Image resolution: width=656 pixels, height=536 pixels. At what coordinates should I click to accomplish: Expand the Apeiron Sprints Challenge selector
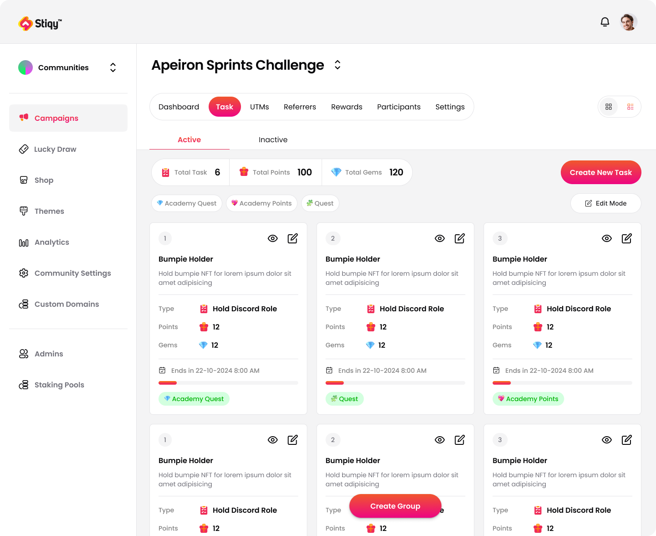coord(338,65)
